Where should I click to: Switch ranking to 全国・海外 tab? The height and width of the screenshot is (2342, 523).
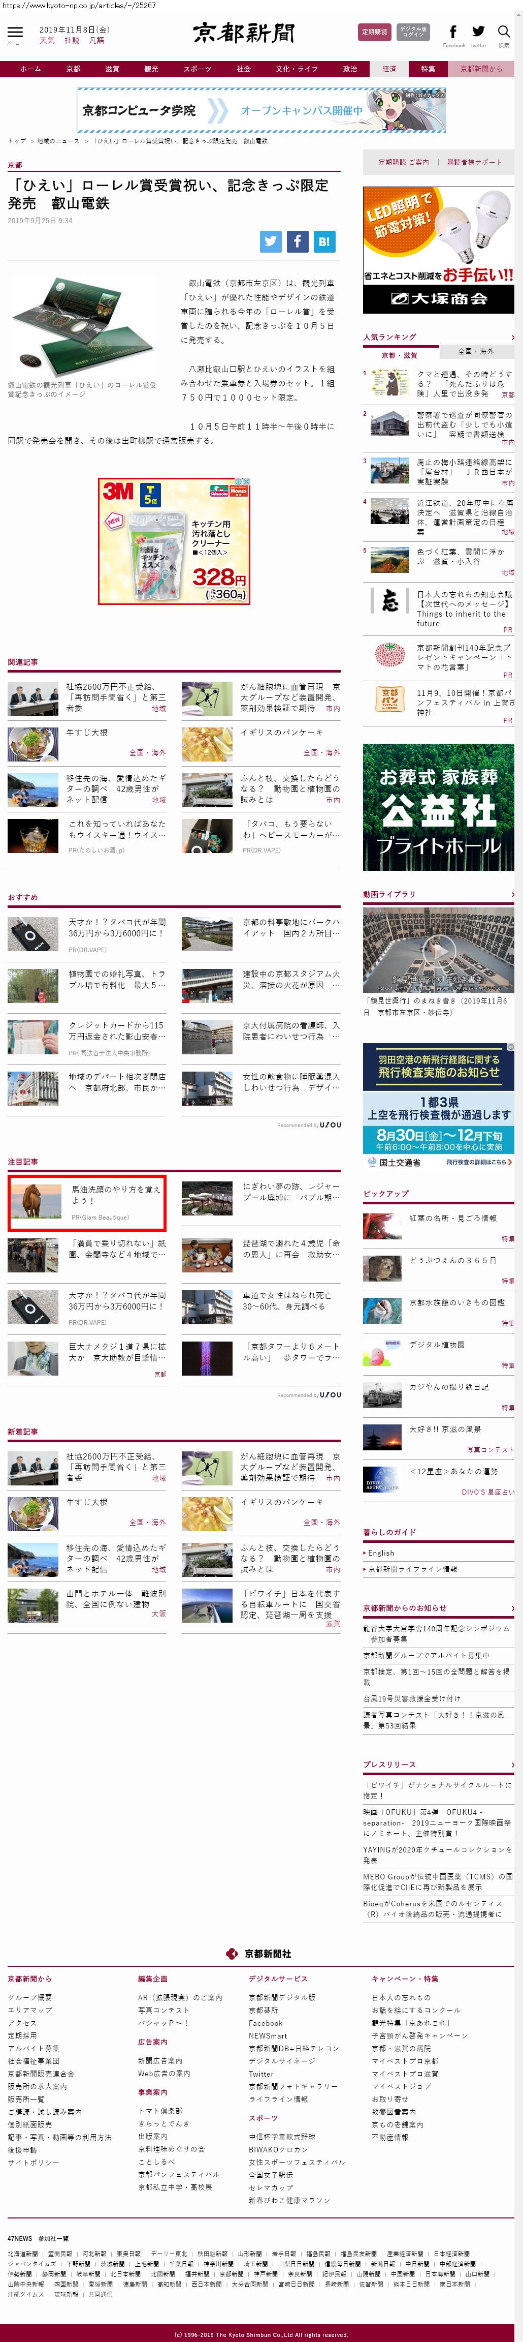(x=476, y=352)
